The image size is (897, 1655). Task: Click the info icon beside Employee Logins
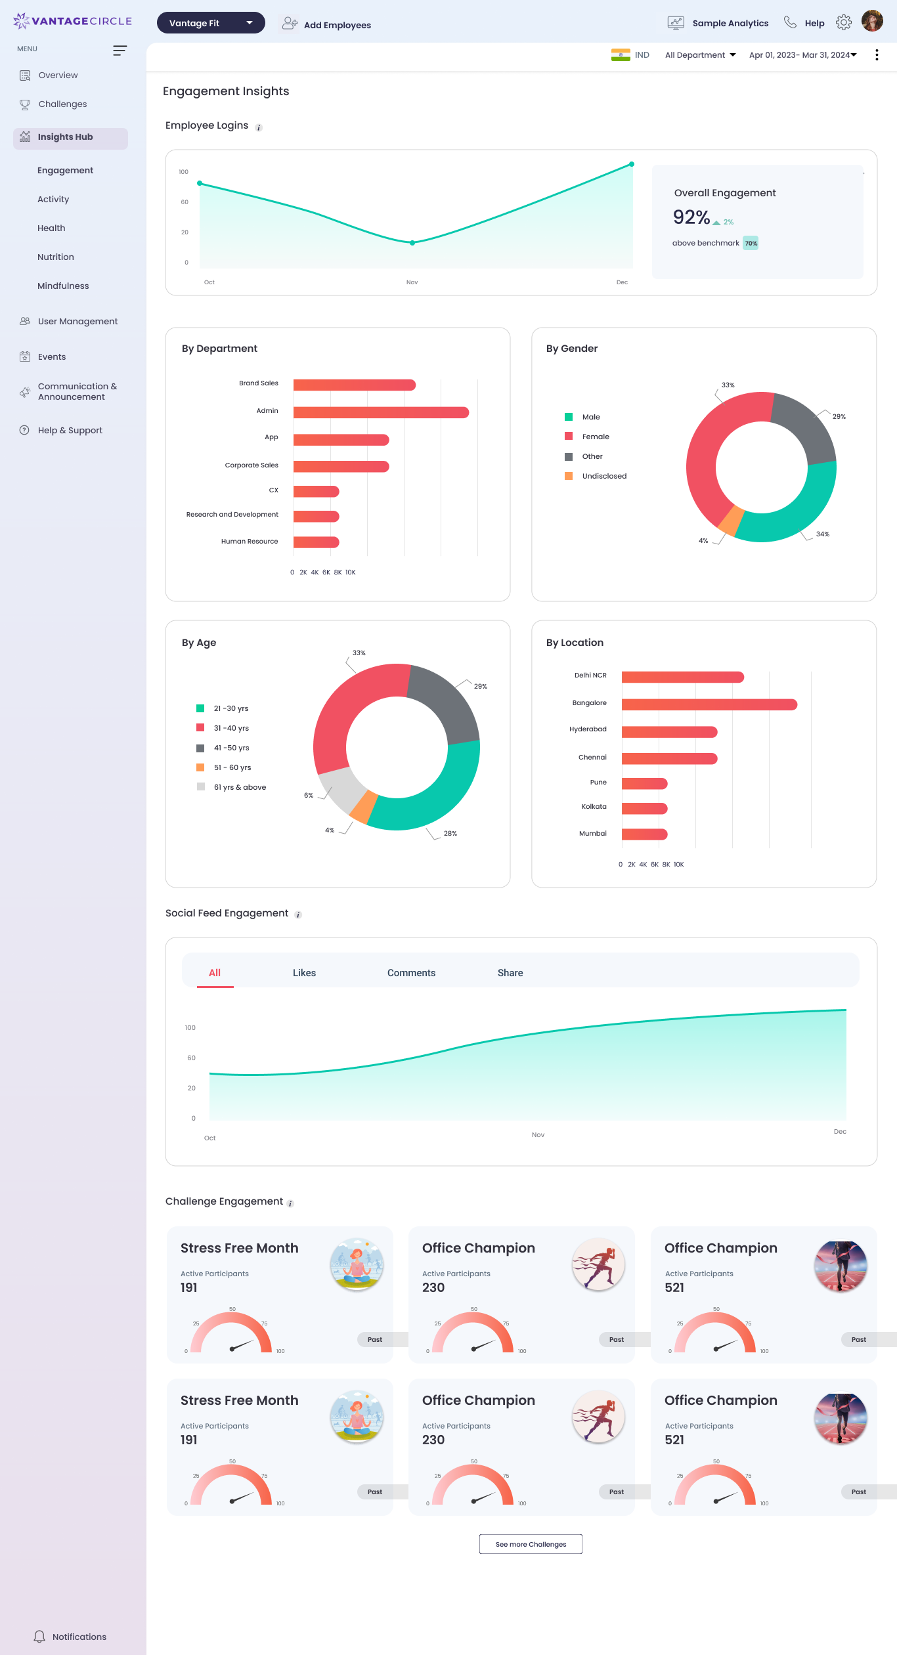tap(259, 127)
